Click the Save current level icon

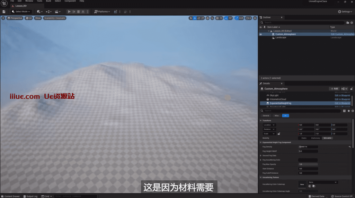coord(4,12)
